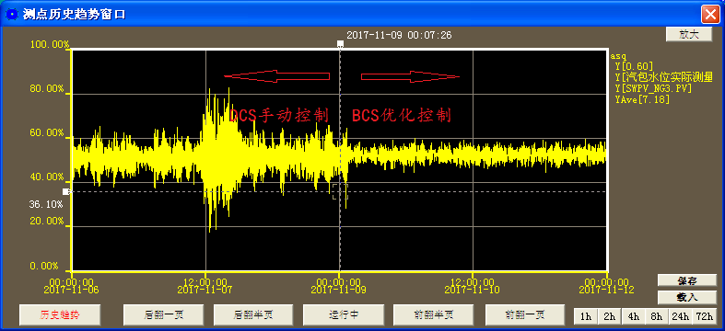725x331 pixels.
Task: Click the 放大 zoom-in button
Action: 689,35
